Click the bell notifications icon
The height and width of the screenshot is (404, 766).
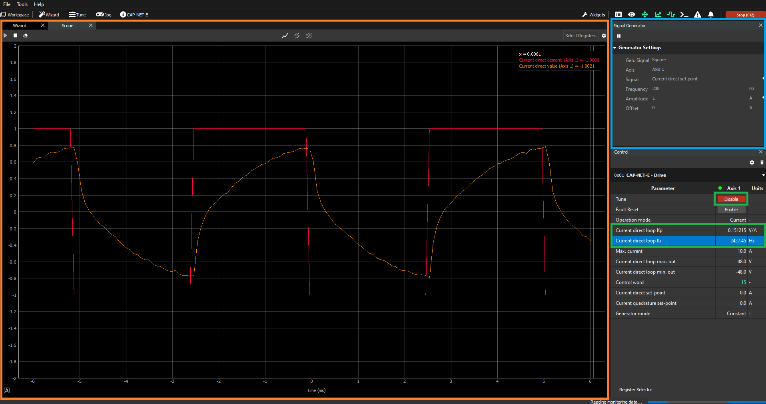(711, 14)
